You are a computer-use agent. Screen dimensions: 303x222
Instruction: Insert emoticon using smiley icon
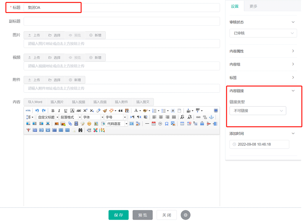coord(89,124)
